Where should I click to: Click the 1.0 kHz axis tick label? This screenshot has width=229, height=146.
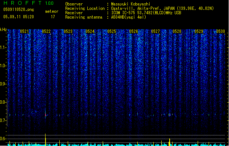point(3,66)
